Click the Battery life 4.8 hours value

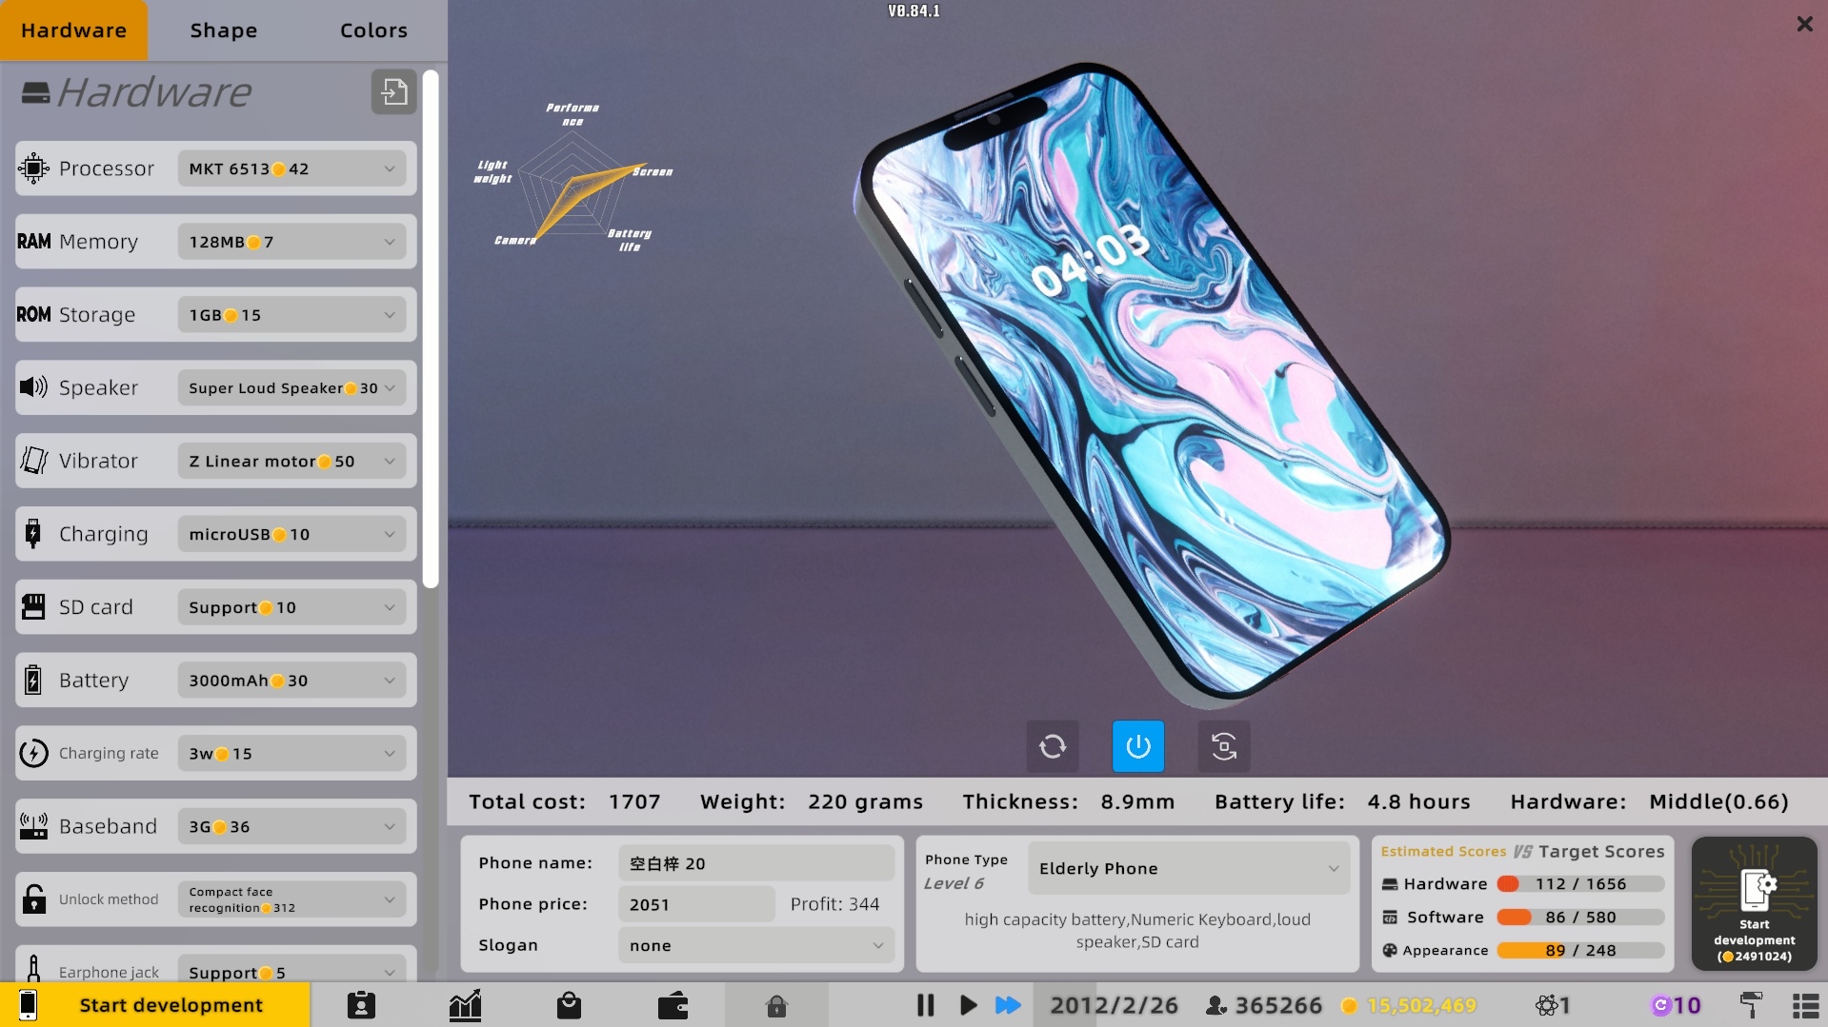(1418, 801)
